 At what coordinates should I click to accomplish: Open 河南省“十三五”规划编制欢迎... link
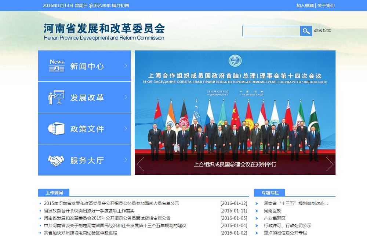point(296,203)
